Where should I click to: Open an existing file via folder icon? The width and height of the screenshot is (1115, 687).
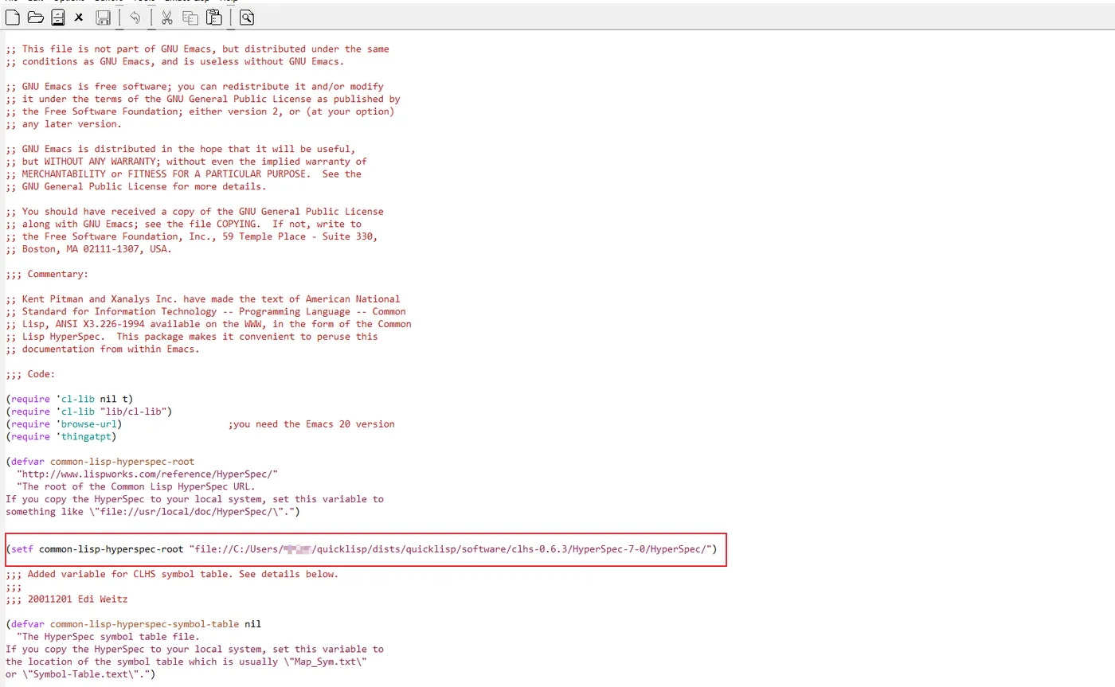[35, 17]
